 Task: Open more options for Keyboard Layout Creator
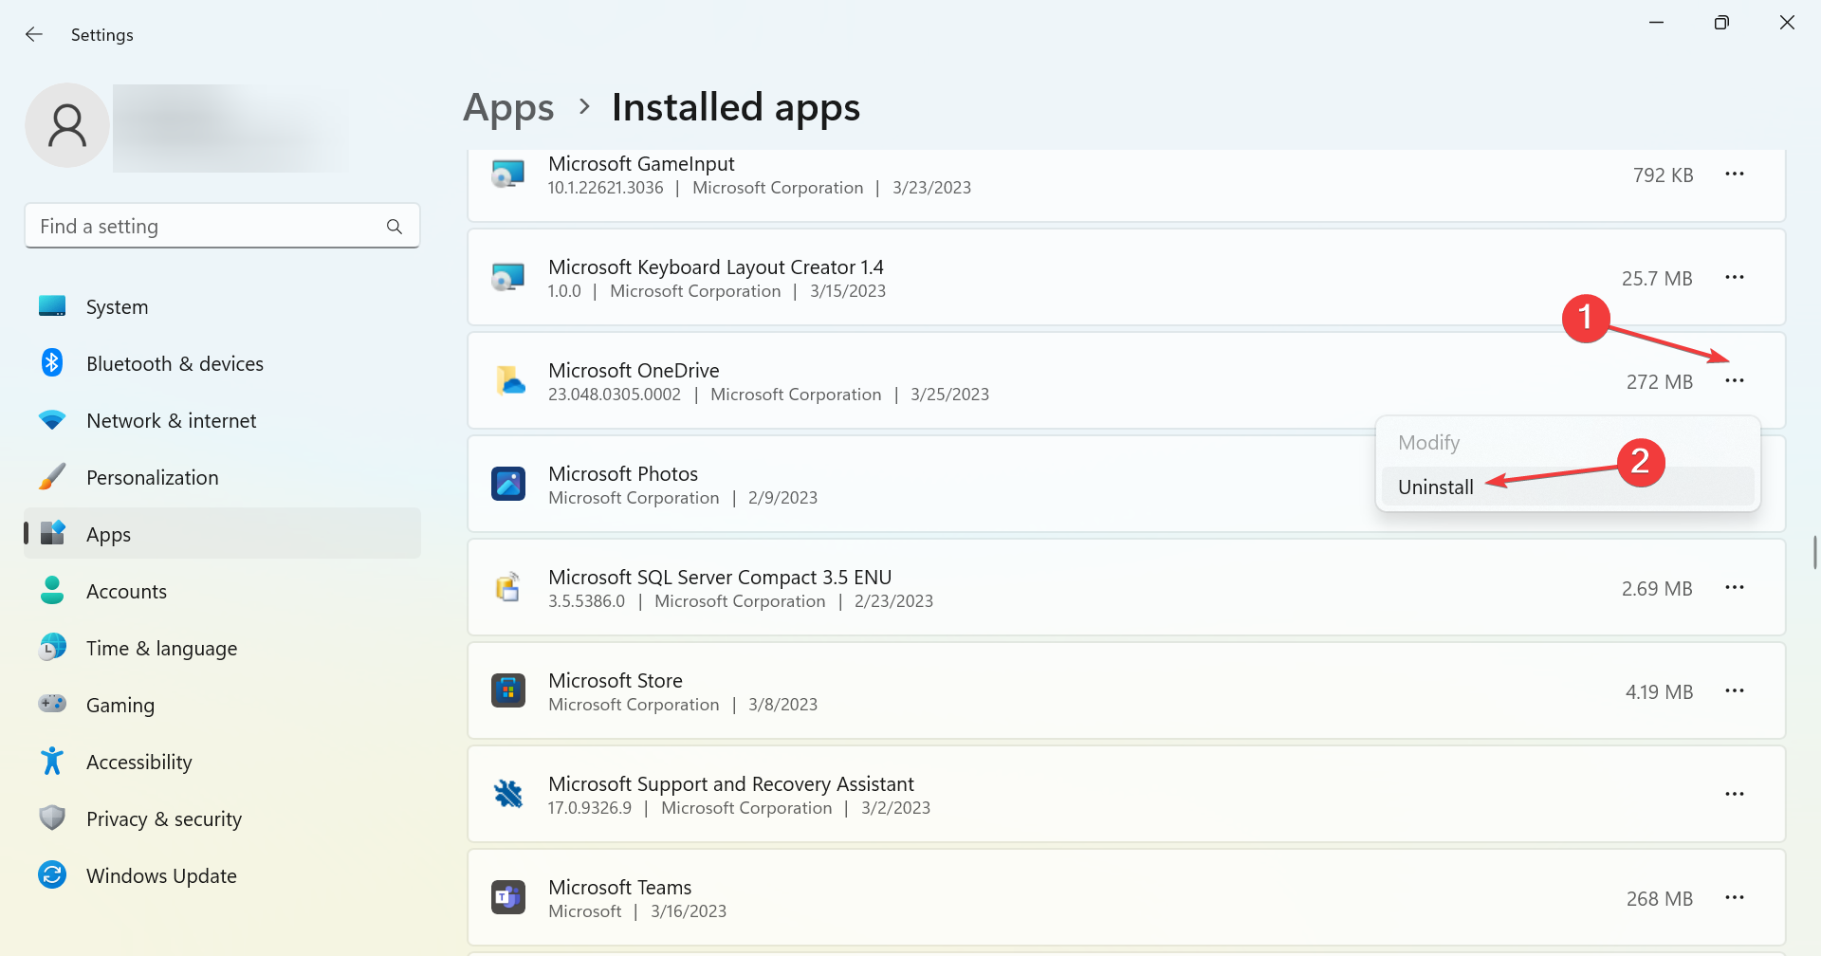click(x=1735, y=278)
